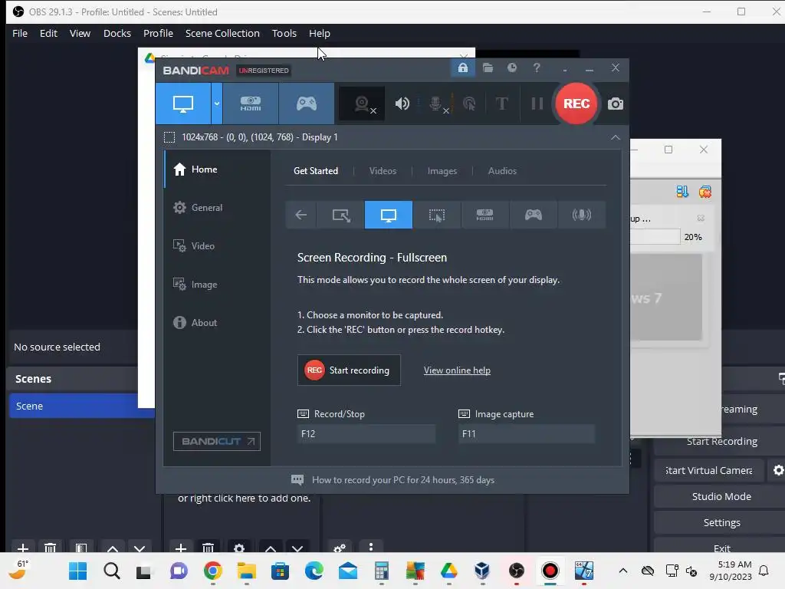Open the OBS Scene Collection menu
Screen dimensions: 785x589
(x=222, y=33)
